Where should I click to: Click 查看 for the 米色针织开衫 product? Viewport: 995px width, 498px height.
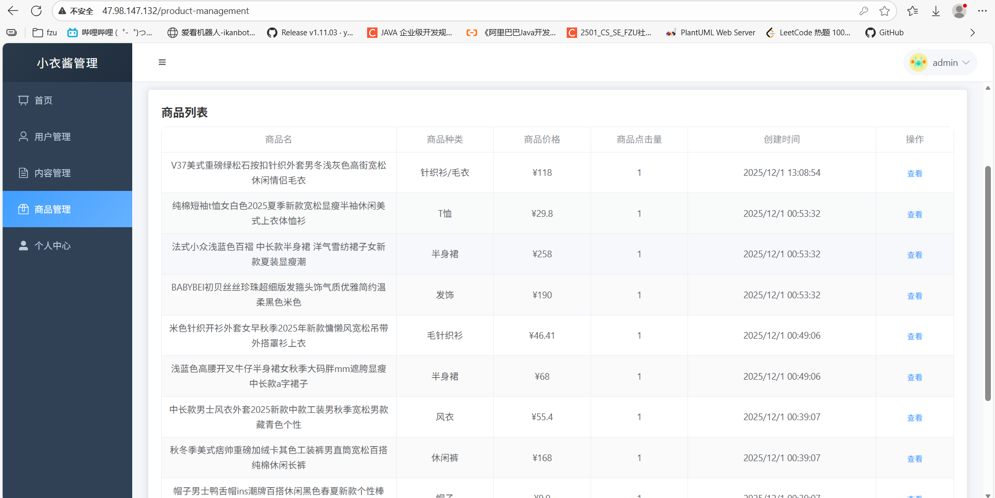coord(915,336)
